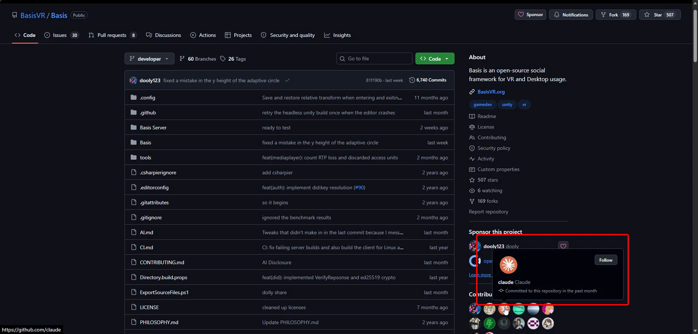The height and width of the screenshot is (334, 698).
Task: Open CONTRIBUTING.md file
Action: coord(162,262)
